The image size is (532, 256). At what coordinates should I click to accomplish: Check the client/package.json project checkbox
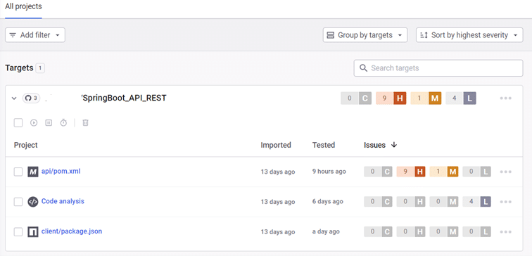pyautogui.click(x=18, y=232)
